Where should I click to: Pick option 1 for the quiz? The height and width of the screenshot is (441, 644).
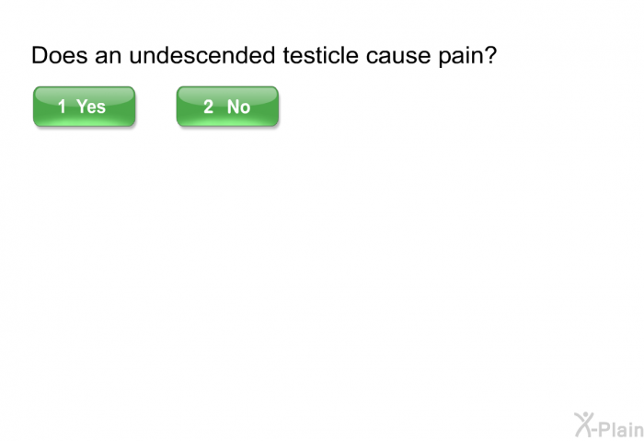(85, 107)
